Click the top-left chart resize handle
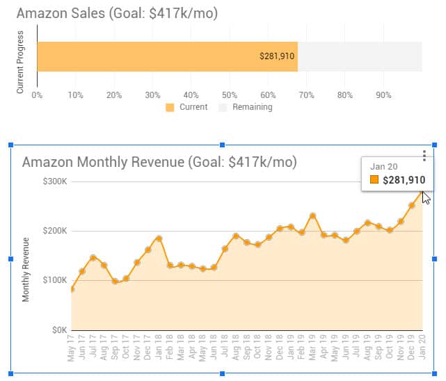446x381 pixels. coord(10,145)
